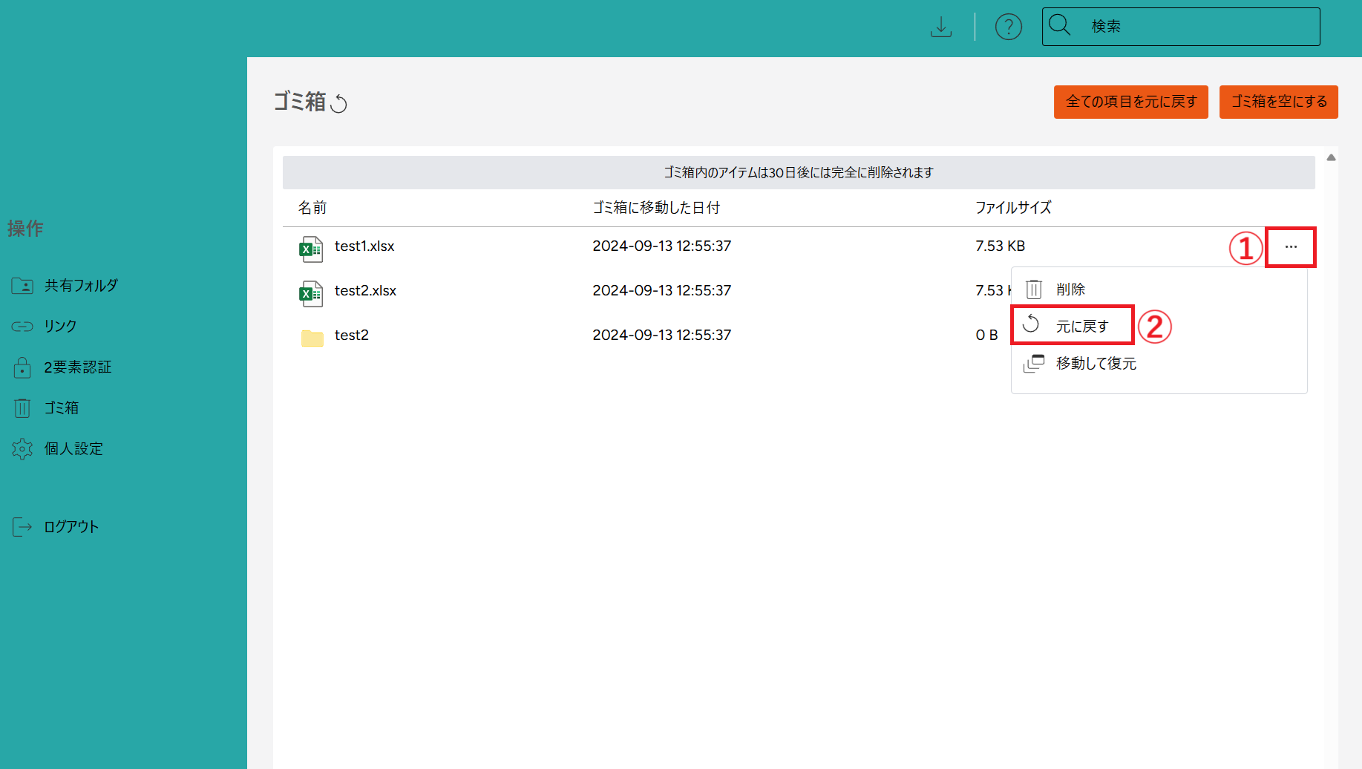1362x769 pixels.
Task: Click the download icon in top bar
Action: tap(941, 27)
